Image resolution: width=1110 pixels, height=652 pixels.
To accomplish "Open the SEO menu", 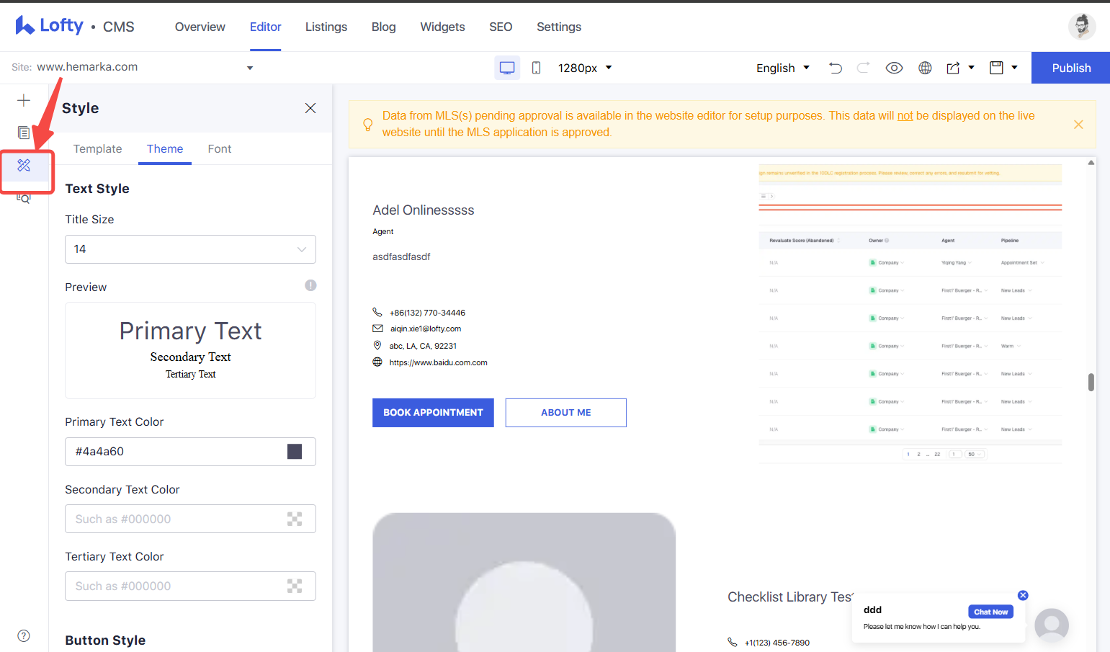I will tap(501, 27).
